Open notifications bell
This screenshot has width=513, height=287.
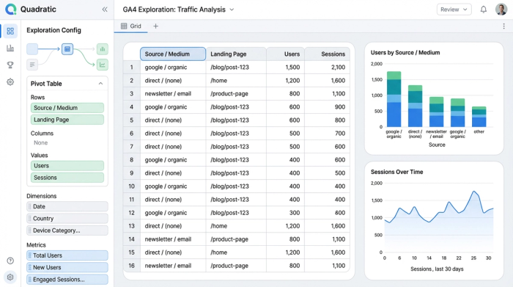point(483,10)
